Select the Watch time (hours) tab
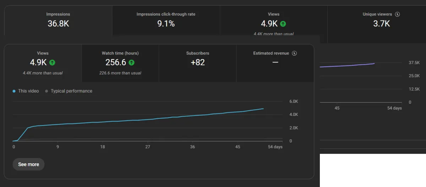426x187 pixels. (120, 63)
